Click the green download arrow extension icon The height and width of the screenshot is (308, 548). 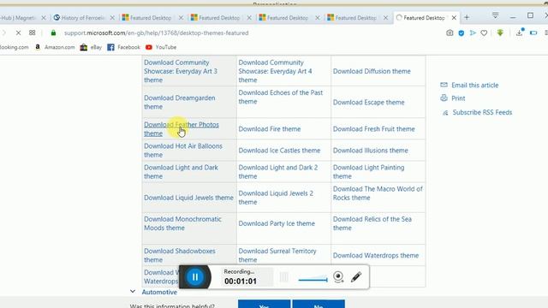(x=500, y=33)
